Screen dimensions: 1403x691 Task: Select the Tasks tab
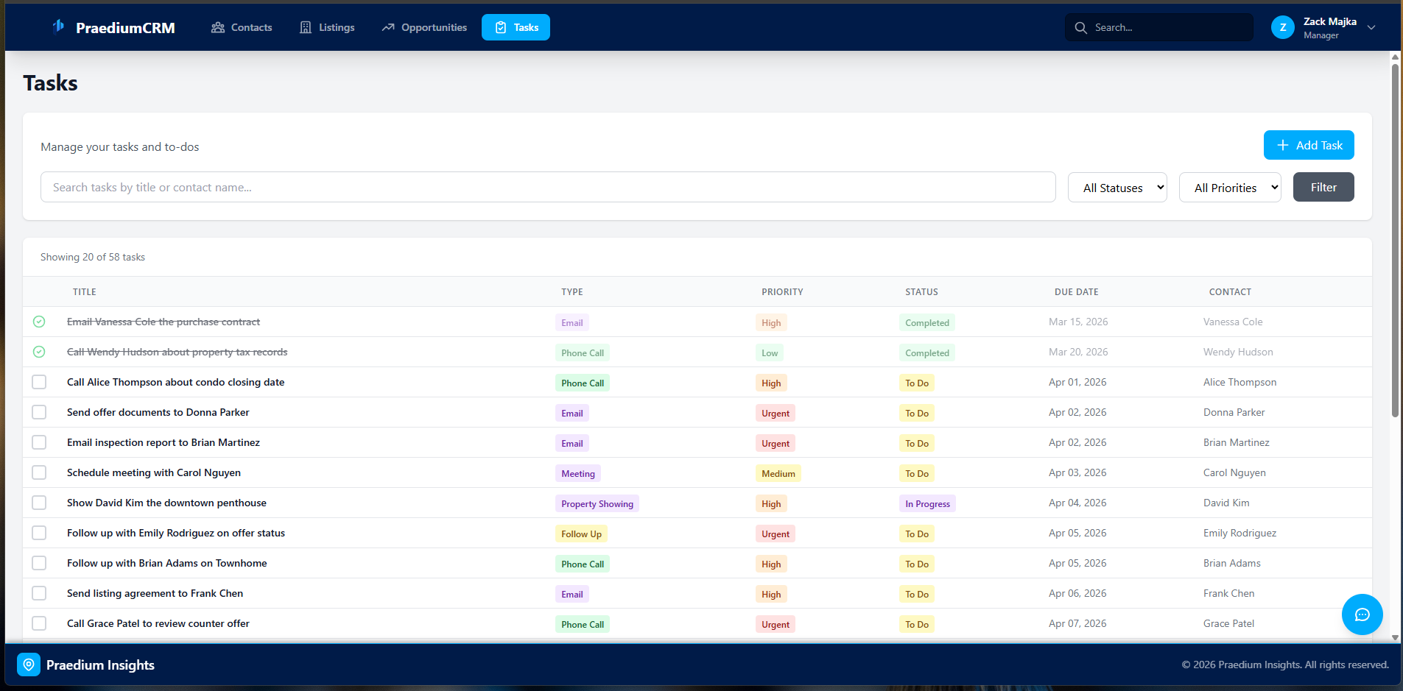[x=516, y=27]
